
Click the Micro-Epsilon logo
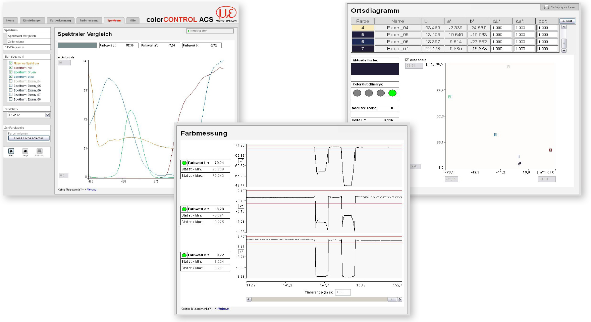click(226, 14)
